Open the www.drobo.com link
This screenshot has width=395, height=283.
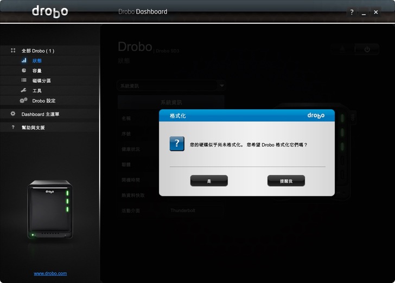tap(50, 273)
